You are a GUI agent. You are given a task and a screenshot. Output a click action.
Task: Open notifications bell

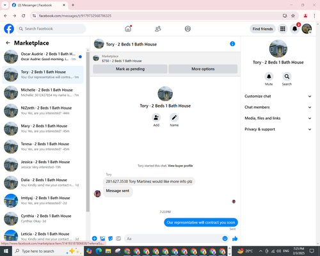[x=294, y=29]
